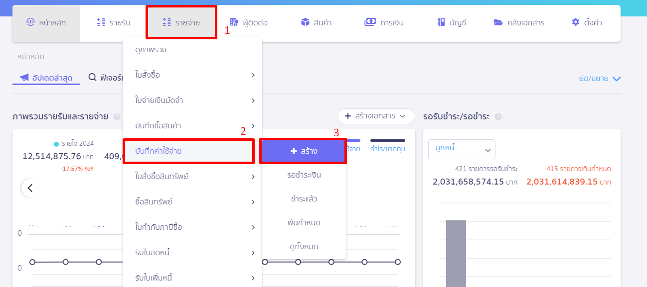Screen dimensions: 647x287
Task: Choose พ้นกำหนด in the submenu
Action: (304, 223)
